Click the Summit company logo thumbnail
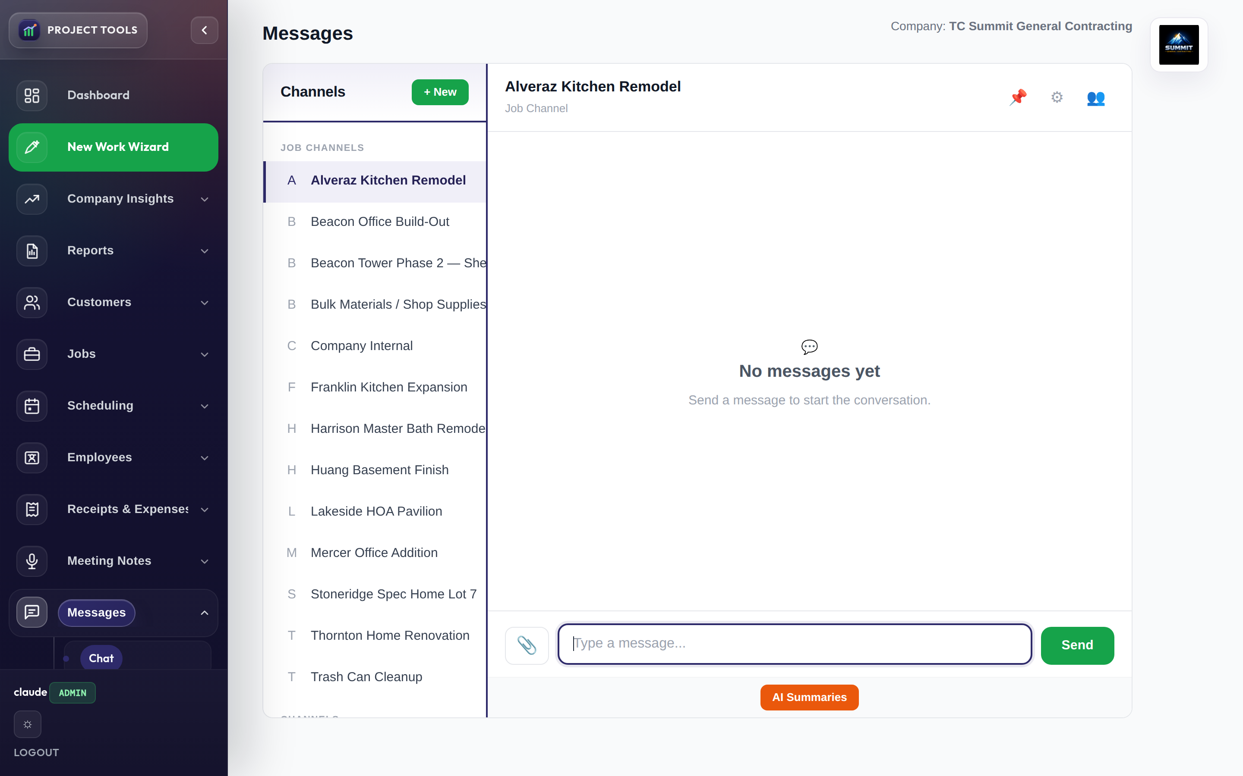1243x776 pixels. tap(1179, 45)
